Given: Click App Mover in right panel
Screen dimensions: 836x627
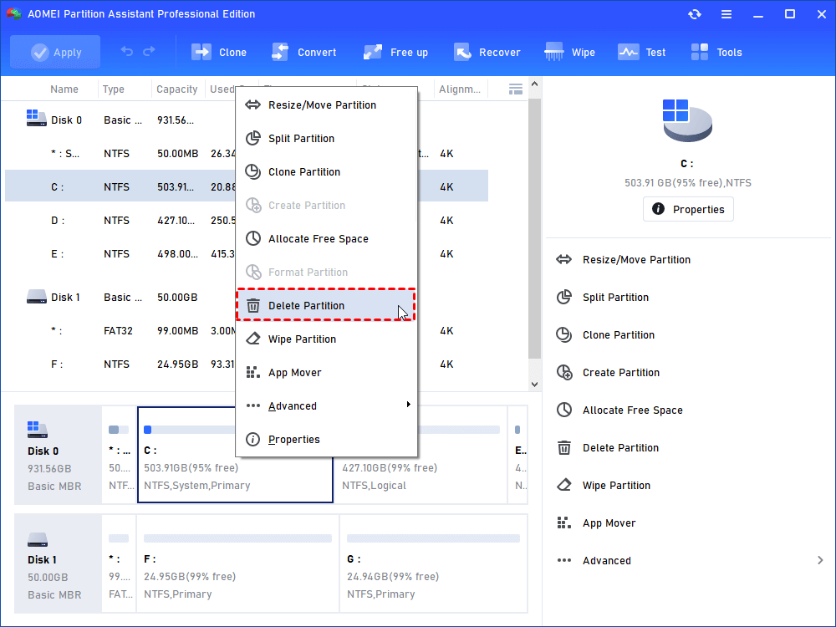Looking at the screenshot, I should click(x=609, y=523).
